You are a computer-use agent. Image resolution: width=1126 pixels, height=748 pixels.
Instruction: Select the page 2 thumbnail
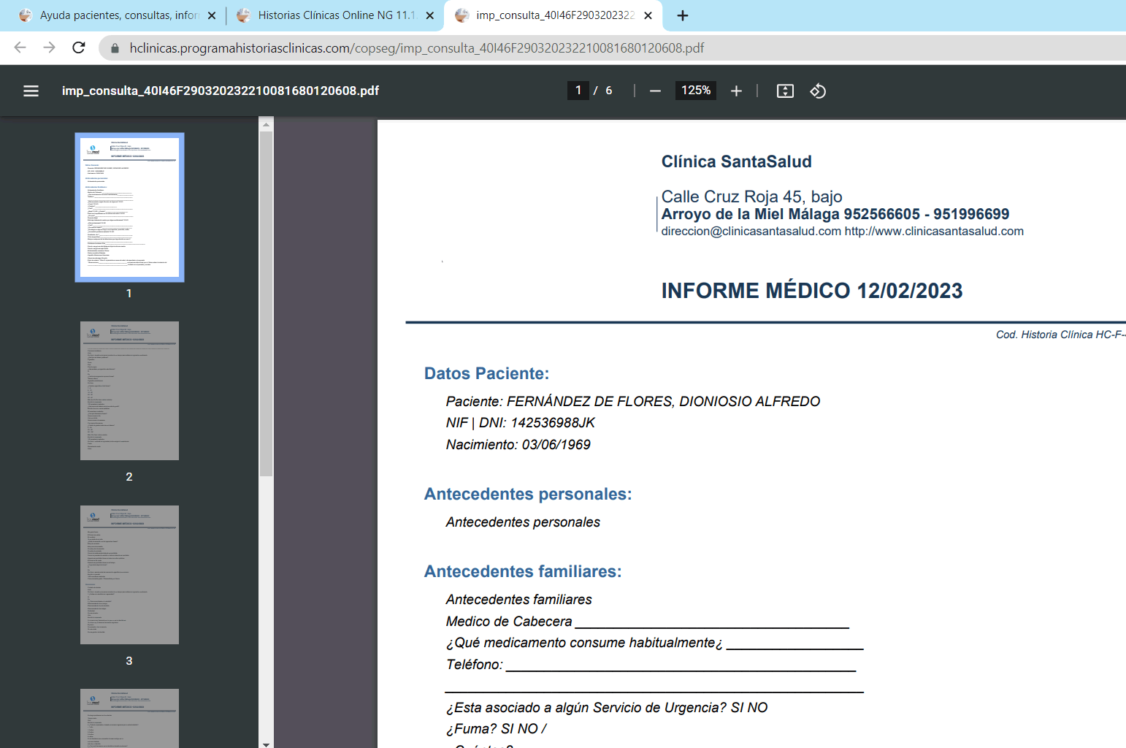[x=129, y=390]
